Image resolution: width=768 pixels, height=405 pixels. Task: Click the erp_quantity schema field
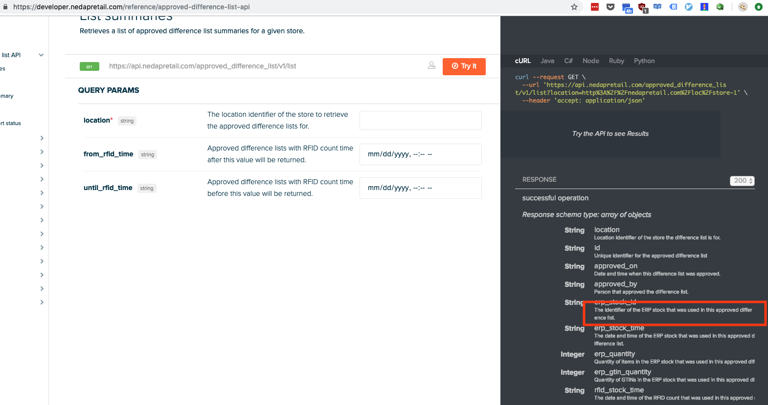pos(614,354)
